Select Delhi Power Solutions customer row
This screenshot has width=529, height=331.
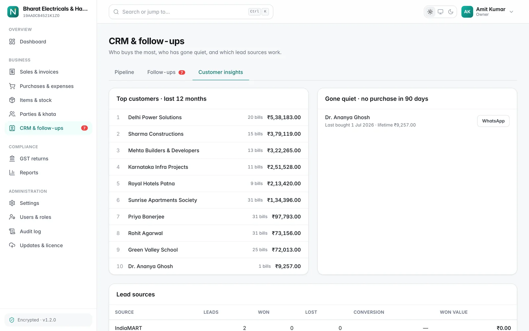(x=209, y=118)
